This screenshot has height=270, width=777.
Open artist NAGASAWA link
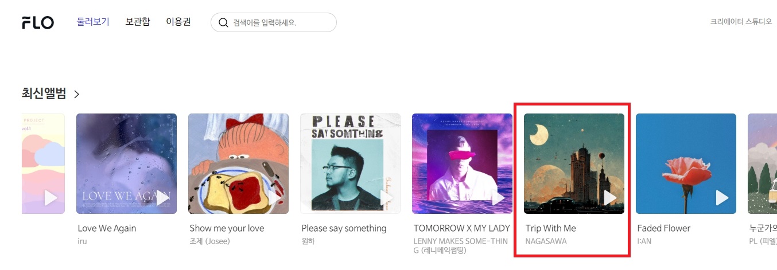coord(546,241)
